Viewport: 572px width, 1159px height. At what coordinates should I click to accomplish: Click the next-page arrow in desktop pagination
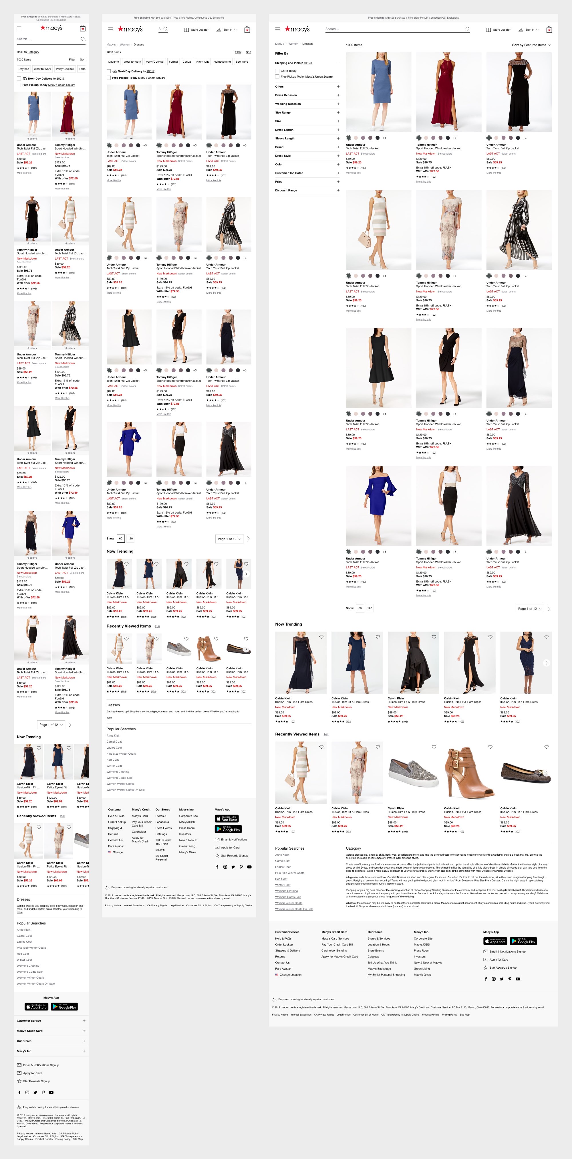click(549, 609)
